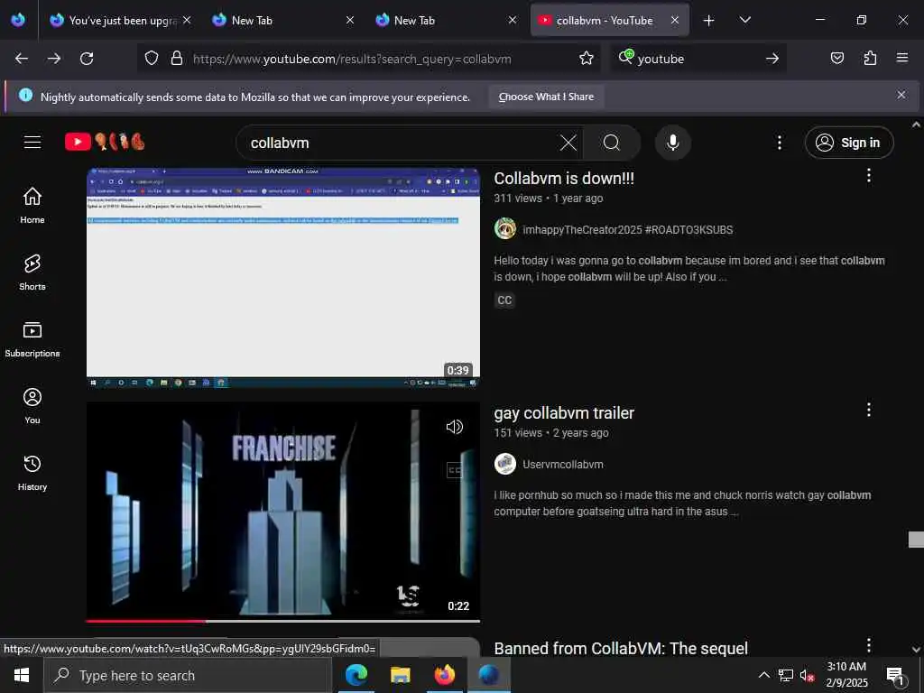
Task: Switch to You've just been upgraded tab
Action: point(121,20)
